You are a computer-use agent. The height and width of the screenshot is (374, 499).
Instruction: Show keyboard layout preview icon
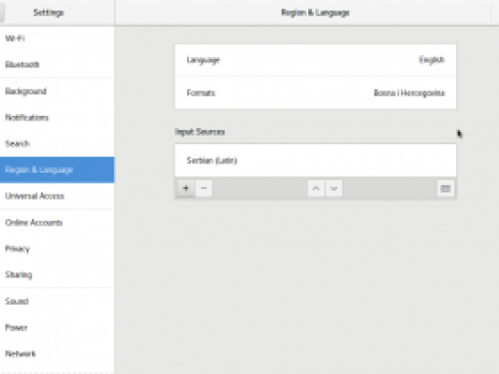pyautogui.click(x=446, y=189)
